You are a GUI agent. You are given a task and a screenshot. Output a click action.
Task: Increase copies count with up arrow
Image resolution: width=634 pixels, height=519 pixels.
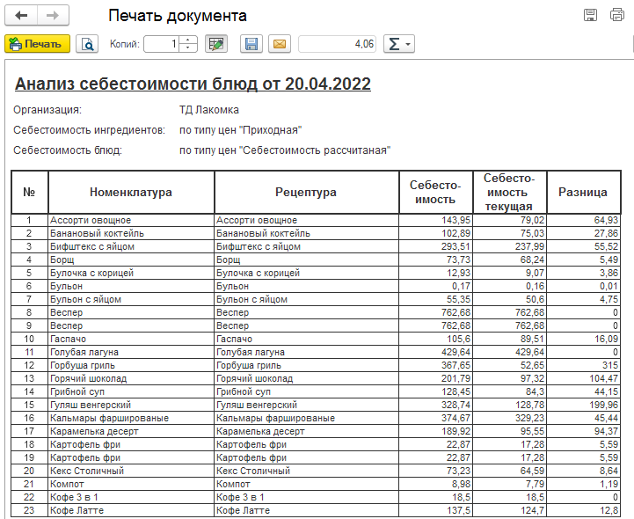click(x=188, y=40)
